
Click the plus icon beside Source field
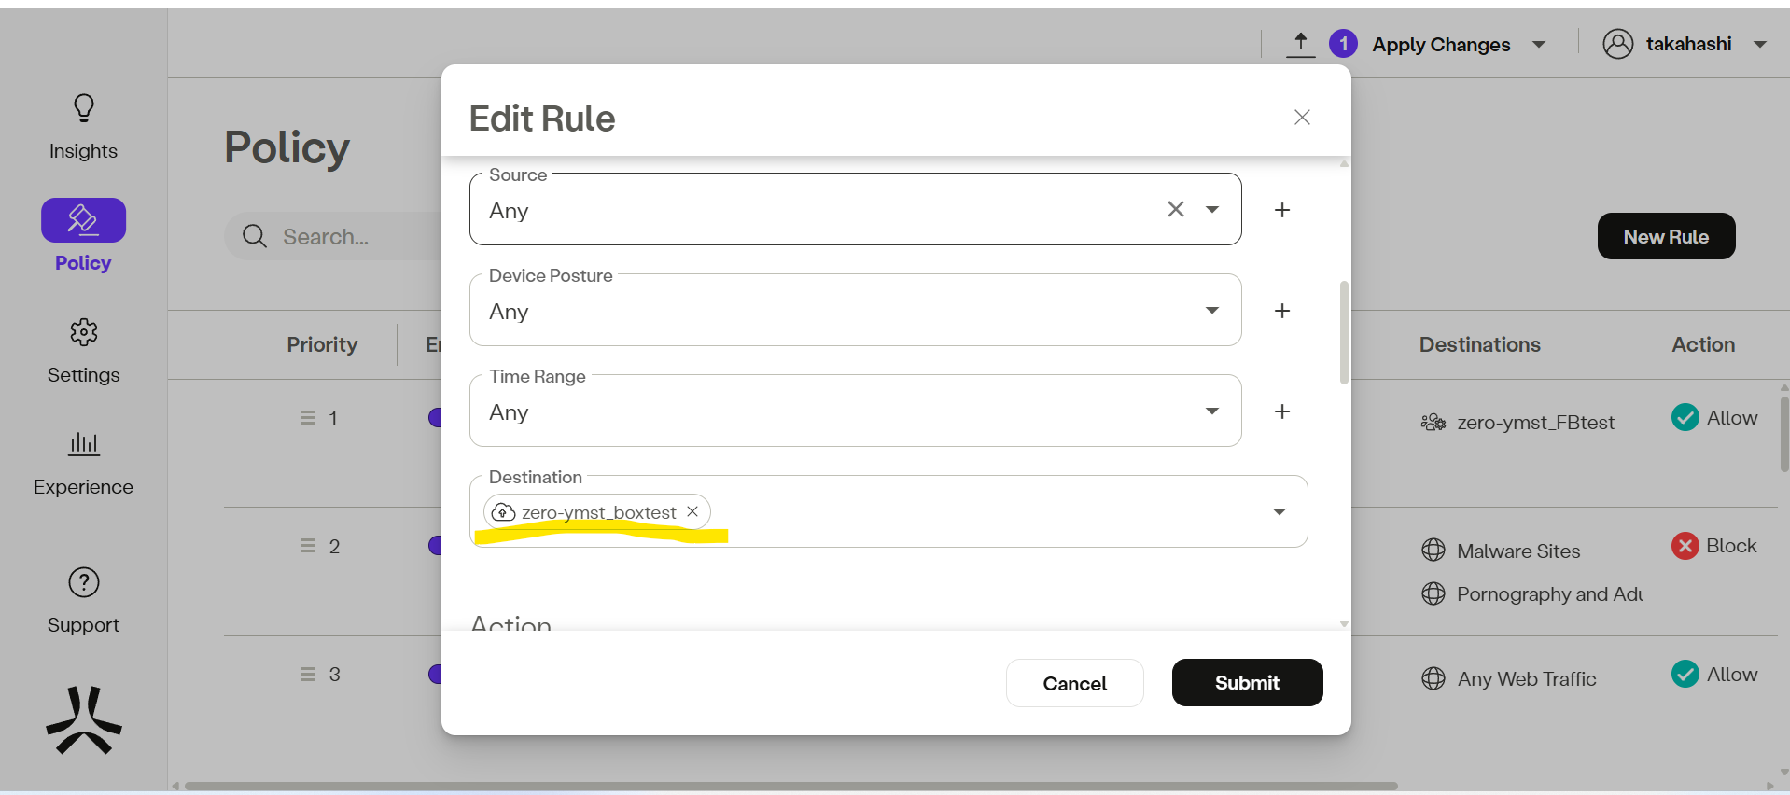[x=1282, y=210]
